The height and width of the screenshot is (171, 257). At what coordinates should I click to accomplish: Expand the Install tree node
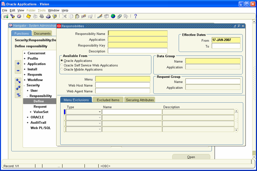tap(25, 69)
